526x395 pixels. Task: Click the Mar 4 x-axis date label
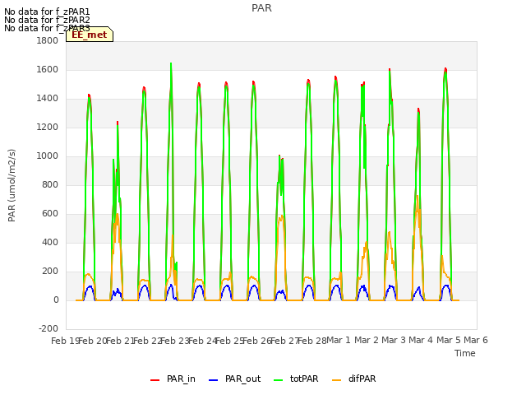[421, 340]
